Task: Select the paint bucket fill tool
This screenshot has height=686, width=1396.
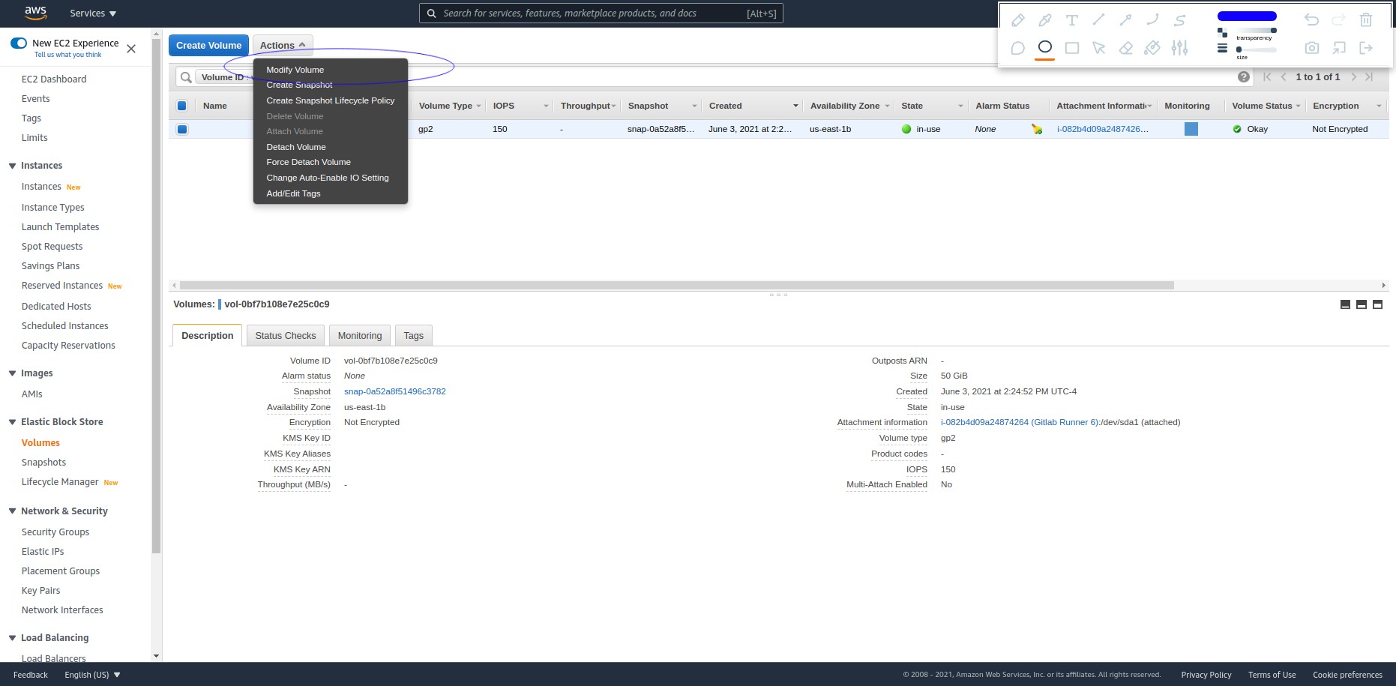Action: coord(1152,48)
